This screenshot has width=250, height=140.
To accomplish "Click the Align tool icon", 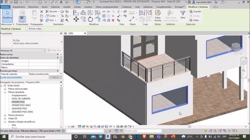I will [76, 12].
